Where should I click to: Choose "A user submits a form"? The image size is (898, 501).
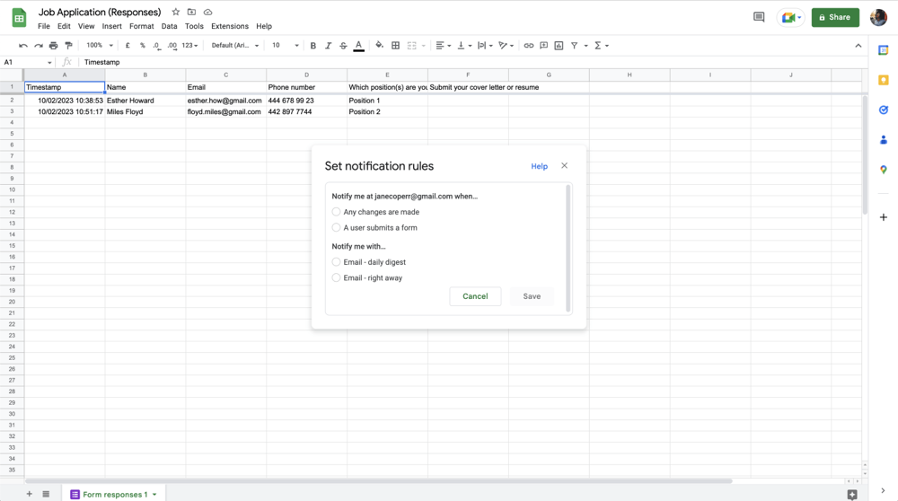point(337,228)
